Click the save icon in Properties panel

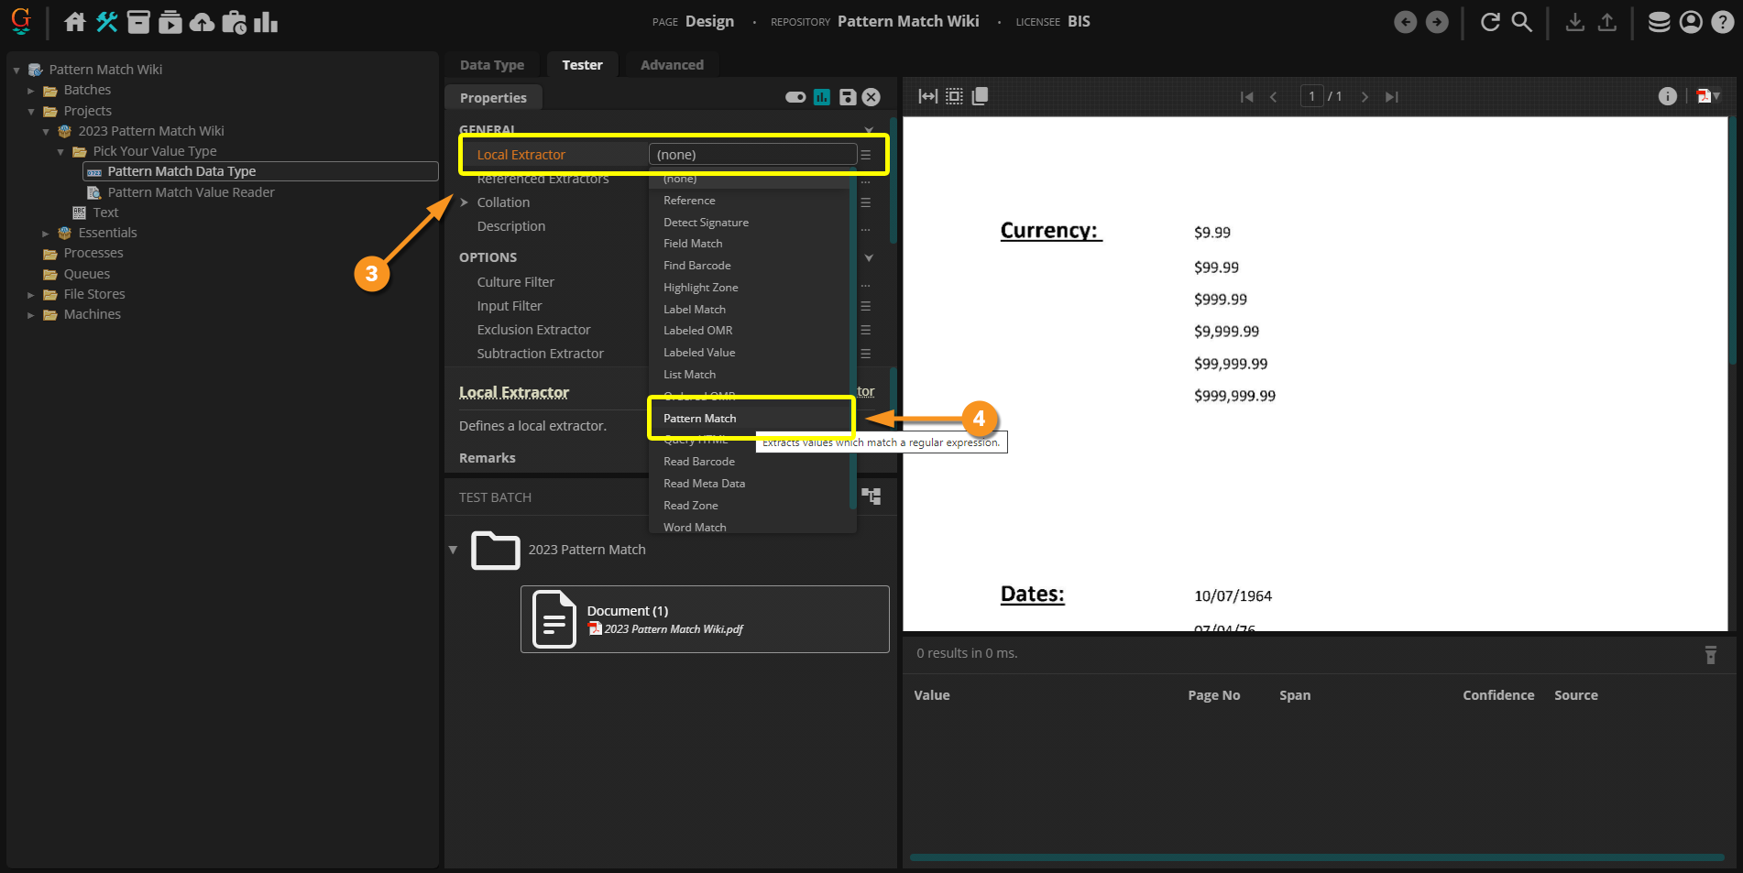(848, 97)
